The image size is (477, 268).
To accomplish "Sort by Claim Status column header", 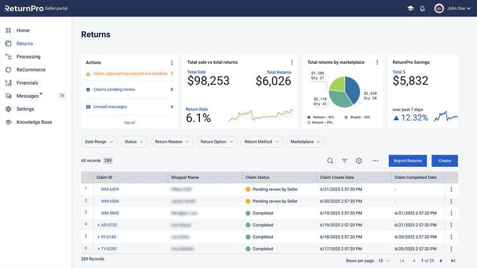I will click(x=258, y=178).
